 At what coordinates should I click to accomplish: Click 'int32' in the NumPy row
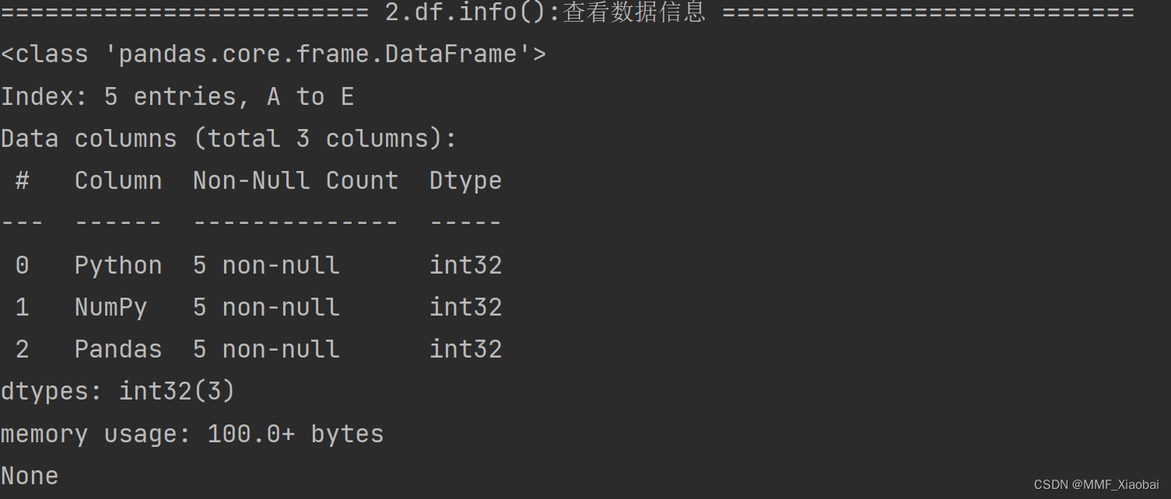[466, 307]
